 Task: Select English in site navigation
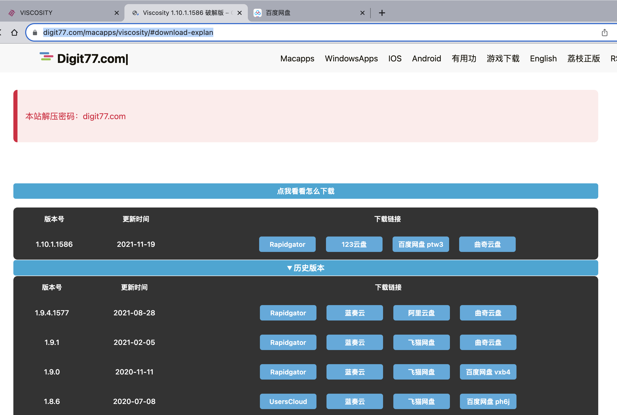point(543,59)
